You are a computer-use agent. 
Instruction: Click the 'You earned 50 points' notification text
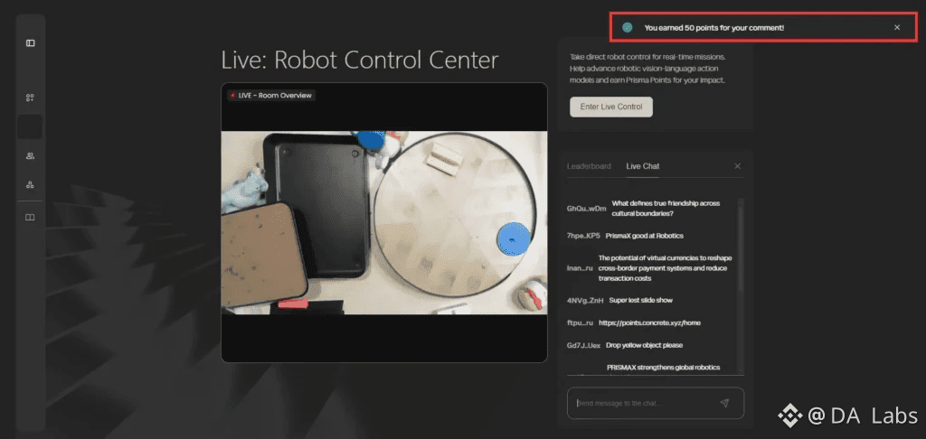(x=714, y=28)
